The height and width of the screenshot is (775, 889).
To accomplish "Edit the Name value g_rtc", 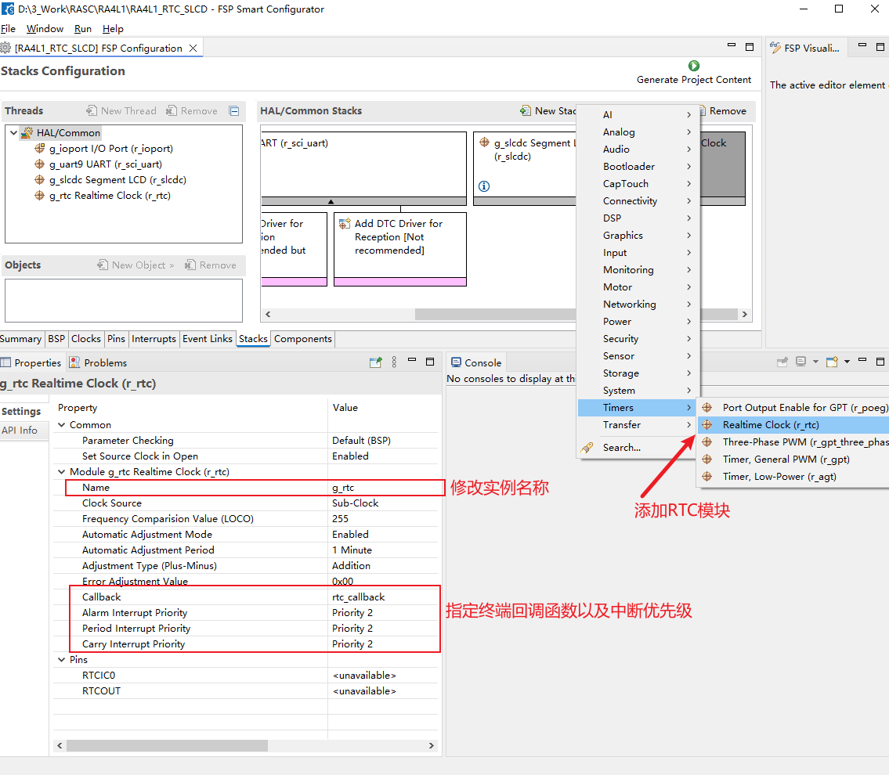I will click(x=385, y=488).
